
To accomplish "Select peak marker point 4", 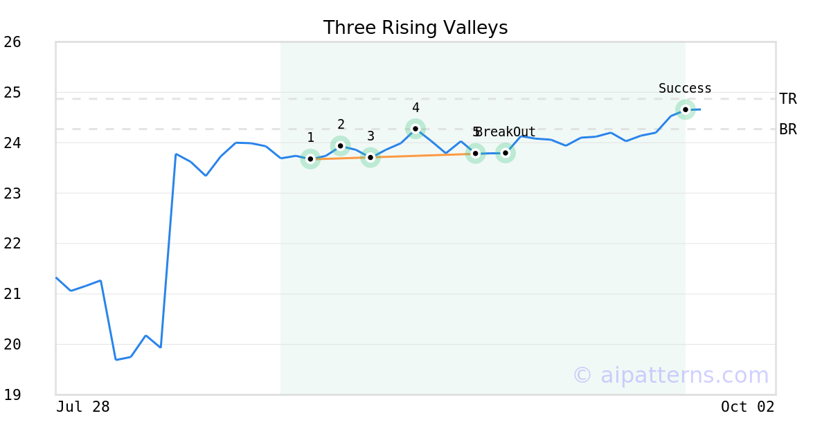I will [415, 128].
